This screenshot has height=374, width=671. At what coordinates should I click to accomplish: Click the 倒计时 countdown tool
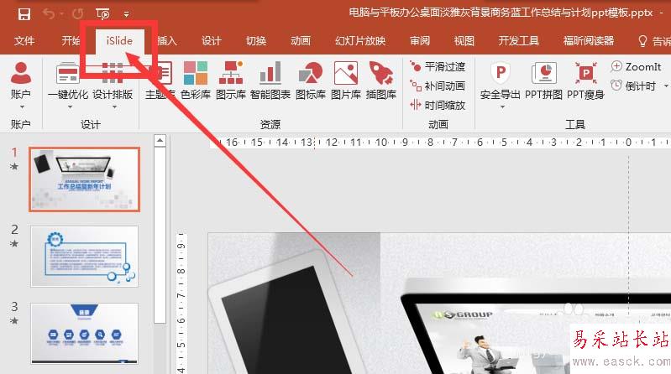pyautogui.click(x=633, y=86)
